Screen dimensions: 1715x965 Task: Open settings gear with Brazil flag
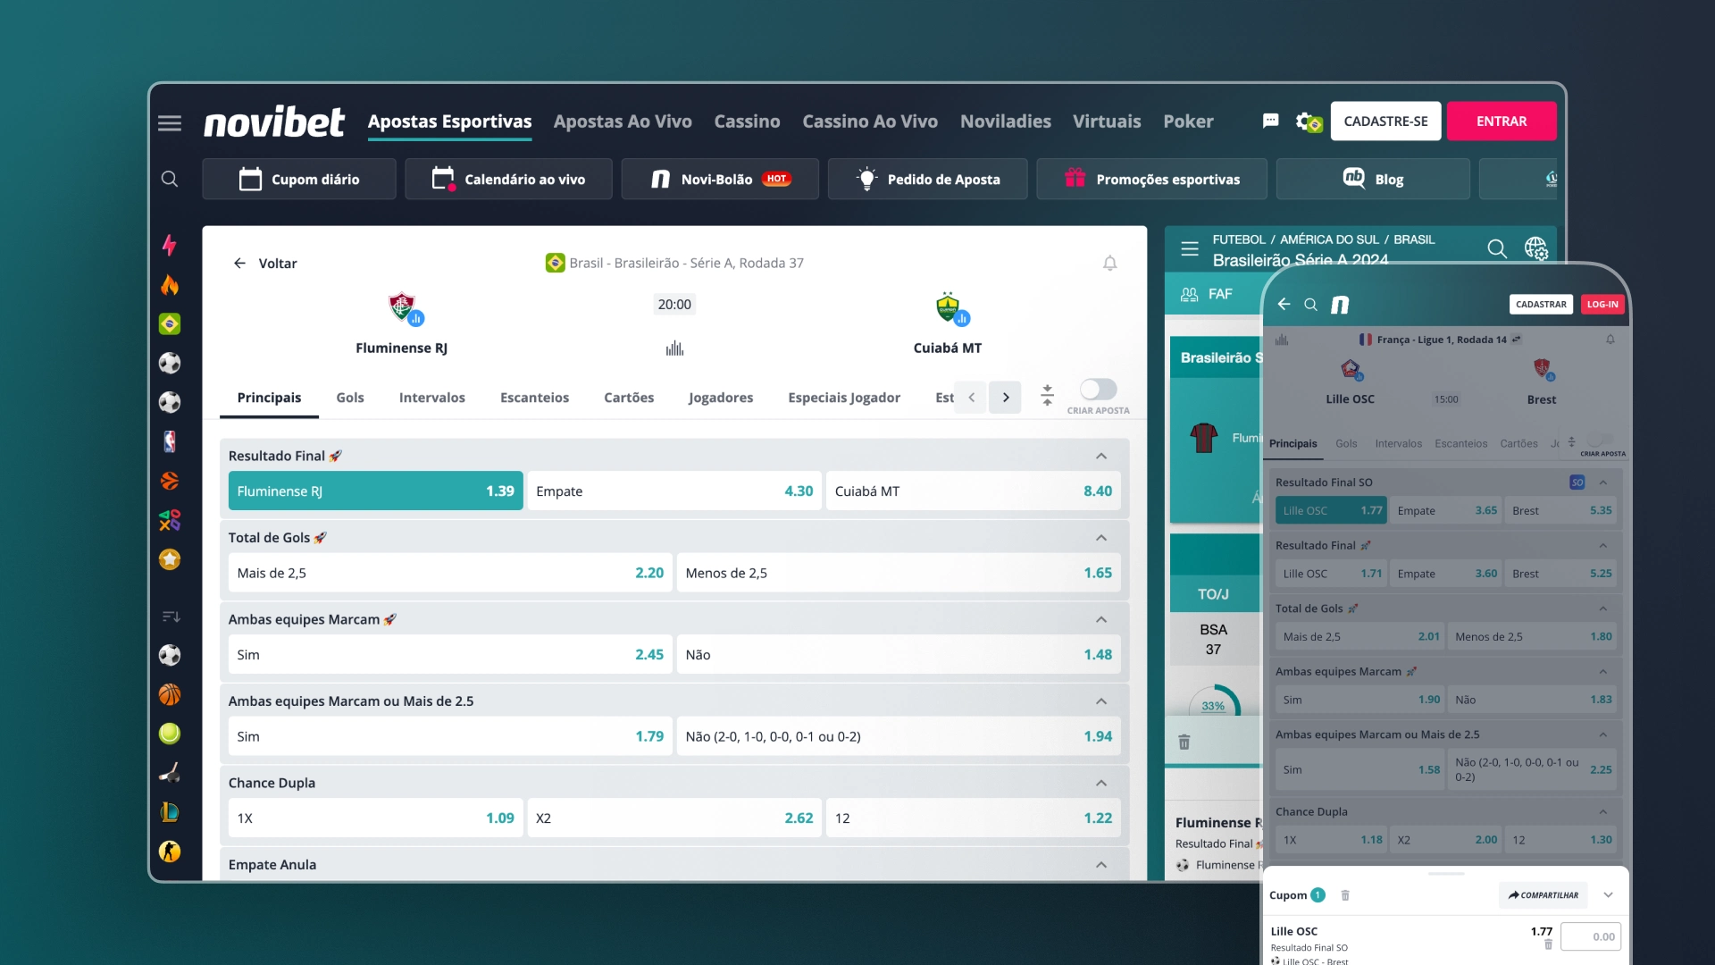pyautogui.click(x=1309, y=122)
